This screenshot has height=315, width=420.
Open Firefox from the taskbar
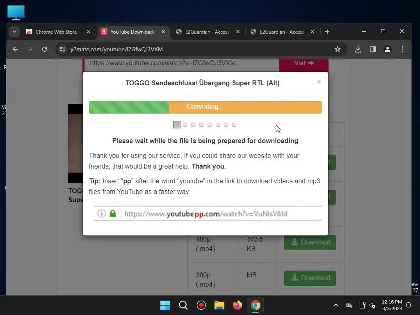[237, 305]
